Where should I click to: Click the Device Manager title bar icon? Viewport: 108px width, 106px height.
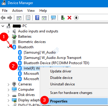[x=4, y=3]
